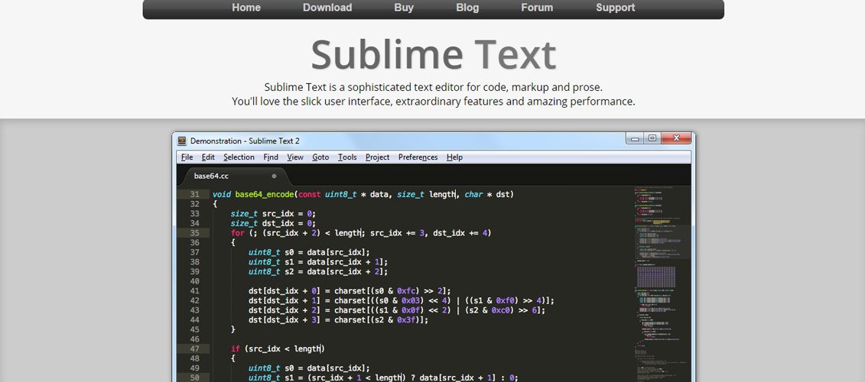Click the code minimap on the right
The image size is (865, 382).
tap(662, 284)
